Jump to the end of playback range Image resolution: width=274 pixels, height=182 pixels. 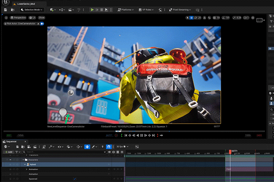click(x=153, y=135)
